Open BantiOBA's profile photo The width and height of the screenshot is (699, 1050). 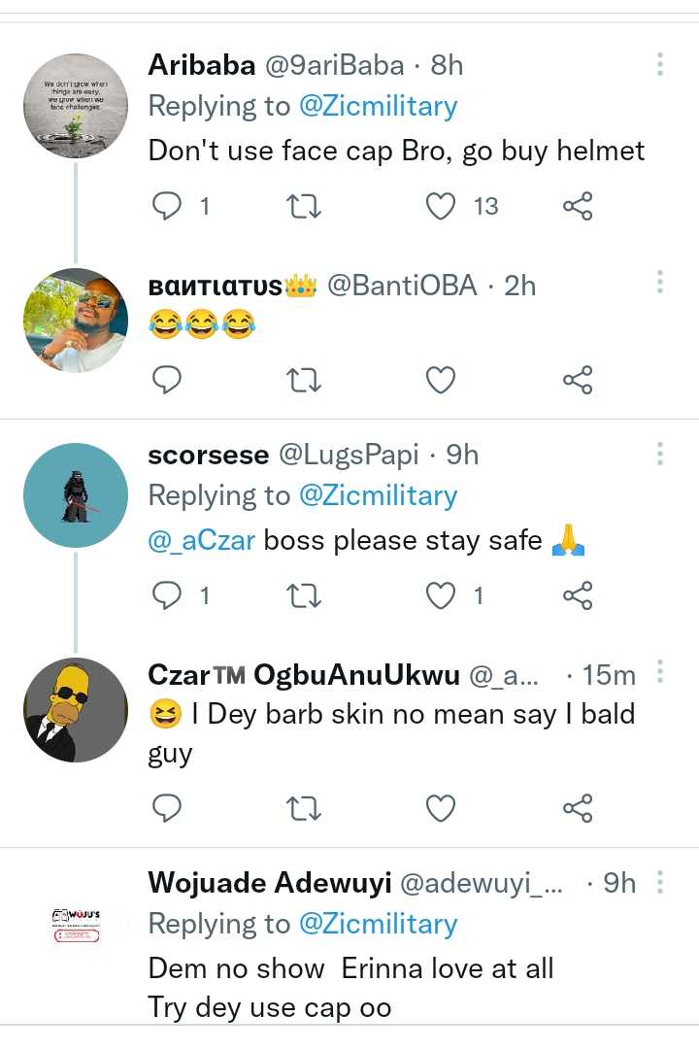pos(76,321)
